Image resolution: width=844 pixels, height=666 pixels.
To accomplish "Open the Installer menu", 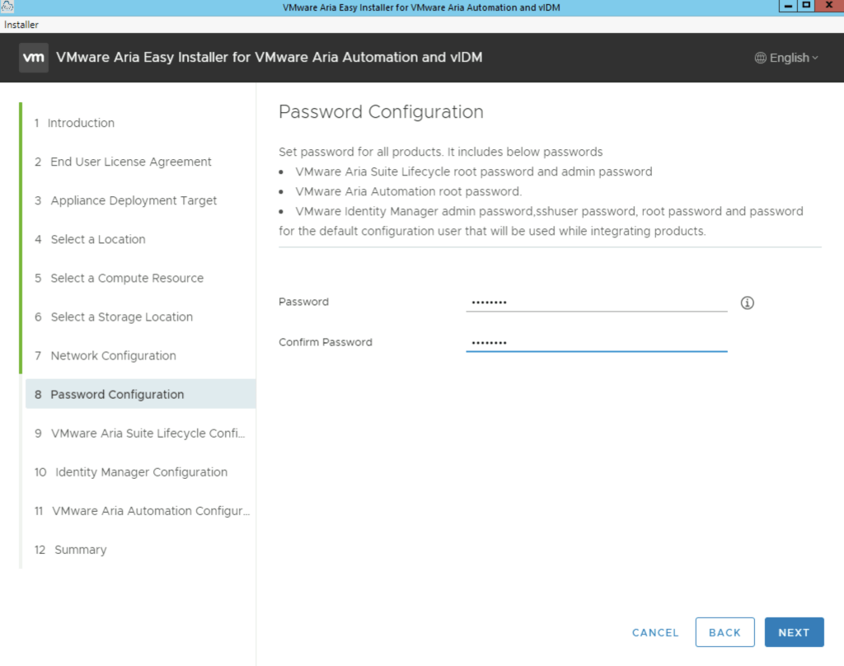I will tap(21, 25).
